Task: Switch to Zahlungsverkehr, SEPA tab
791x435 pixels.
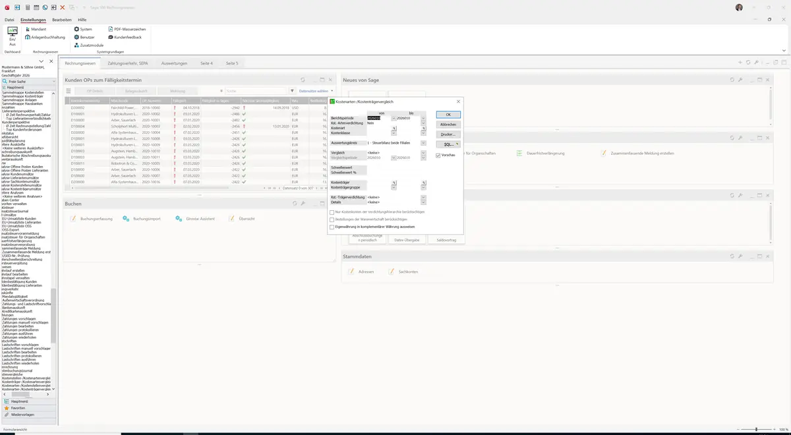Action: click(127, 63)
